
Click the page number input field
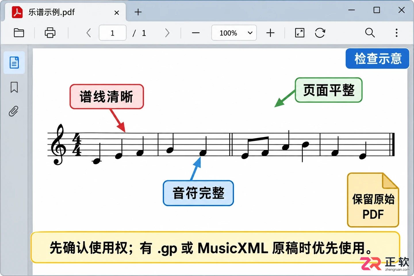(x=113, y=33)
